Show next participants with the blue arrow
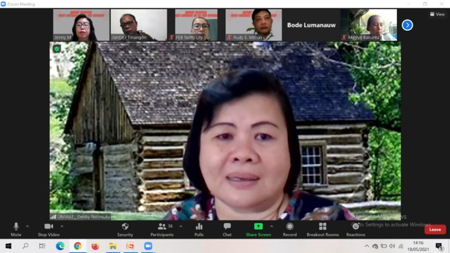 407,25
